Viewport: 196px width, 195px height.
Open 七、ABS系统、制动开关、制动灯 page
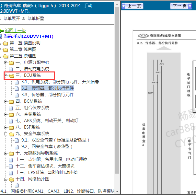[47, 120]
